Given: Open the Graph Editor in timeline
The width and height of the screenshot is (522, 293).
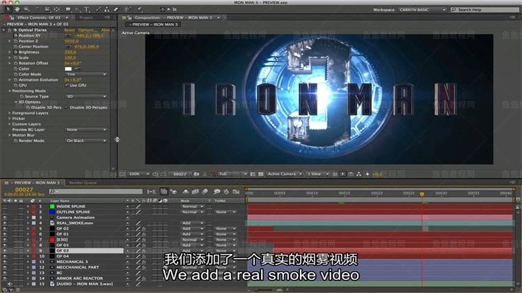Looking at the screenshot, I should tap(236, 192).
